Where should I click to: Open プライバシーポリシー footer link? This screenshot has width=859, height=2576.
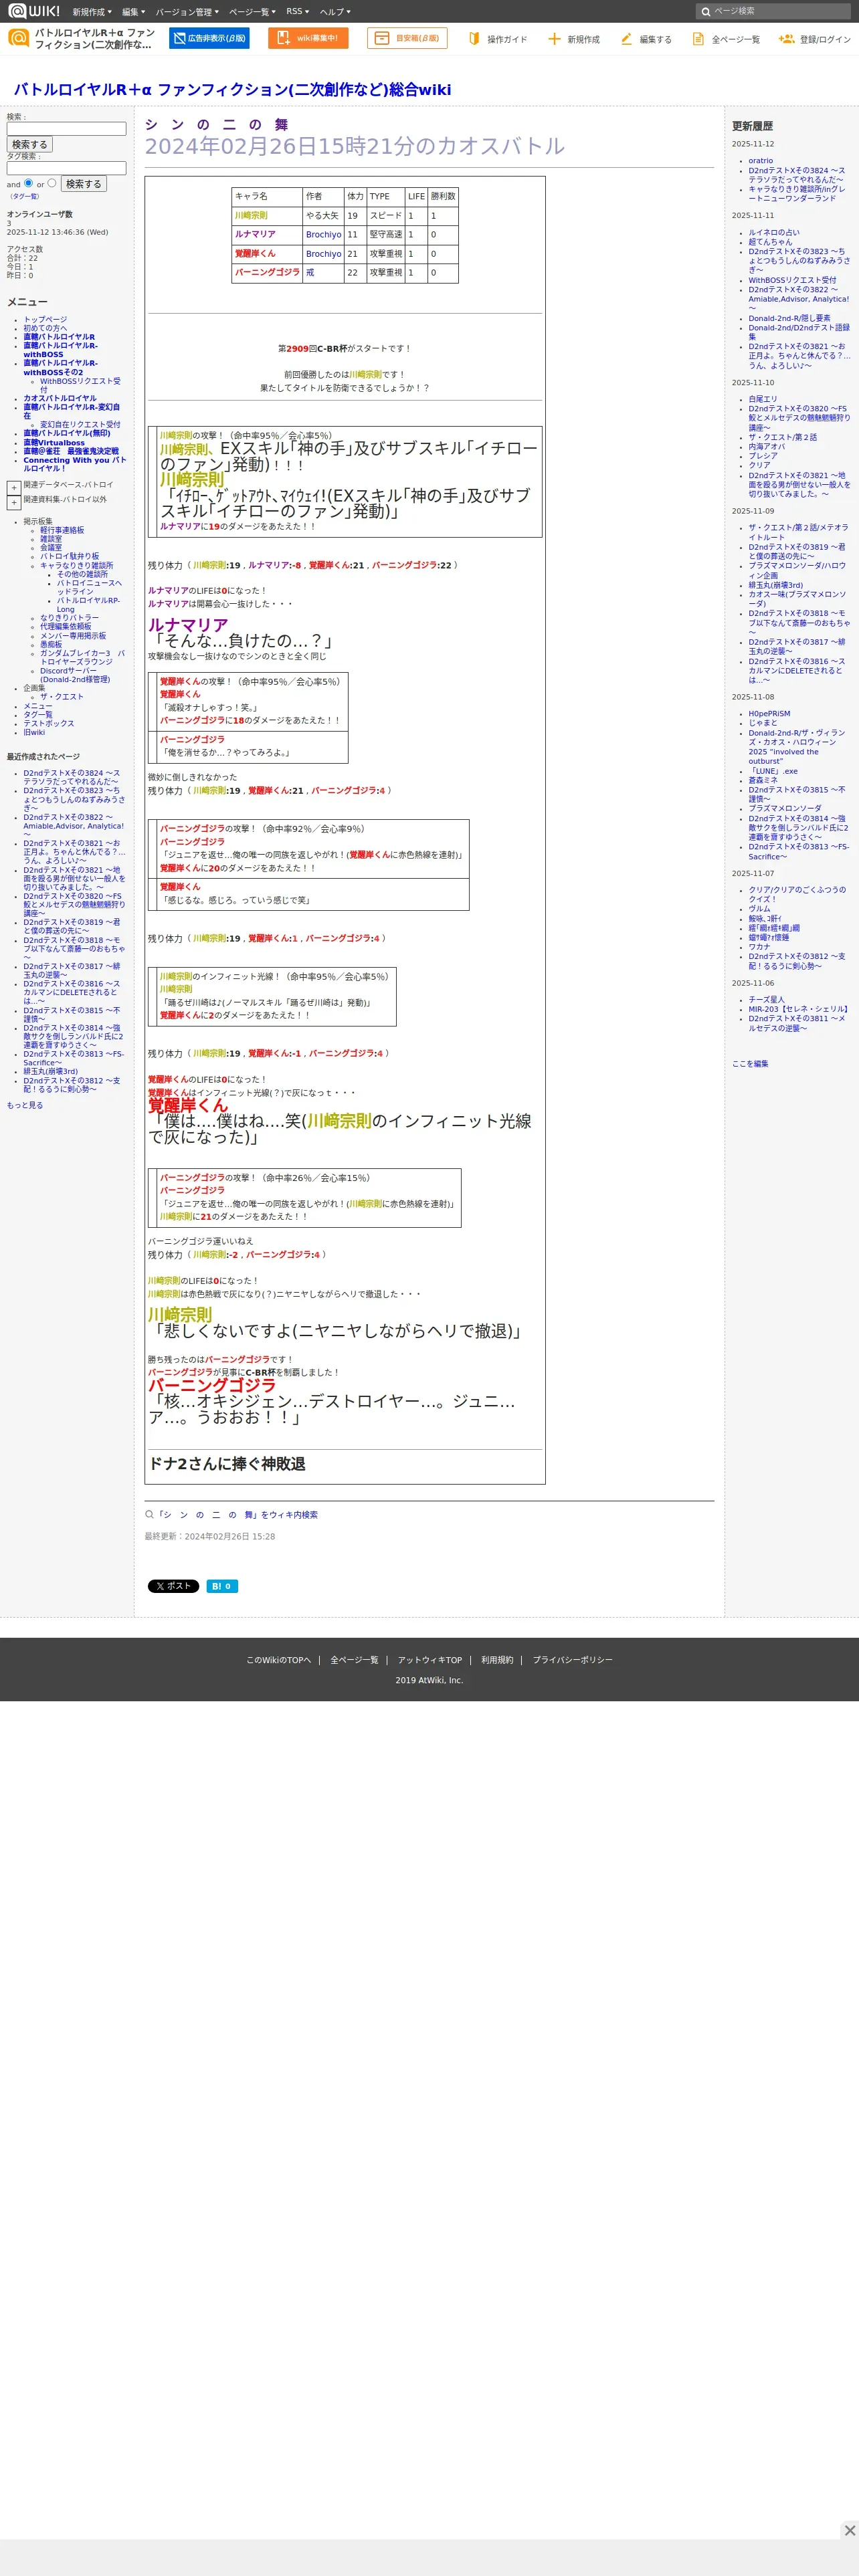coord(572,1660)
